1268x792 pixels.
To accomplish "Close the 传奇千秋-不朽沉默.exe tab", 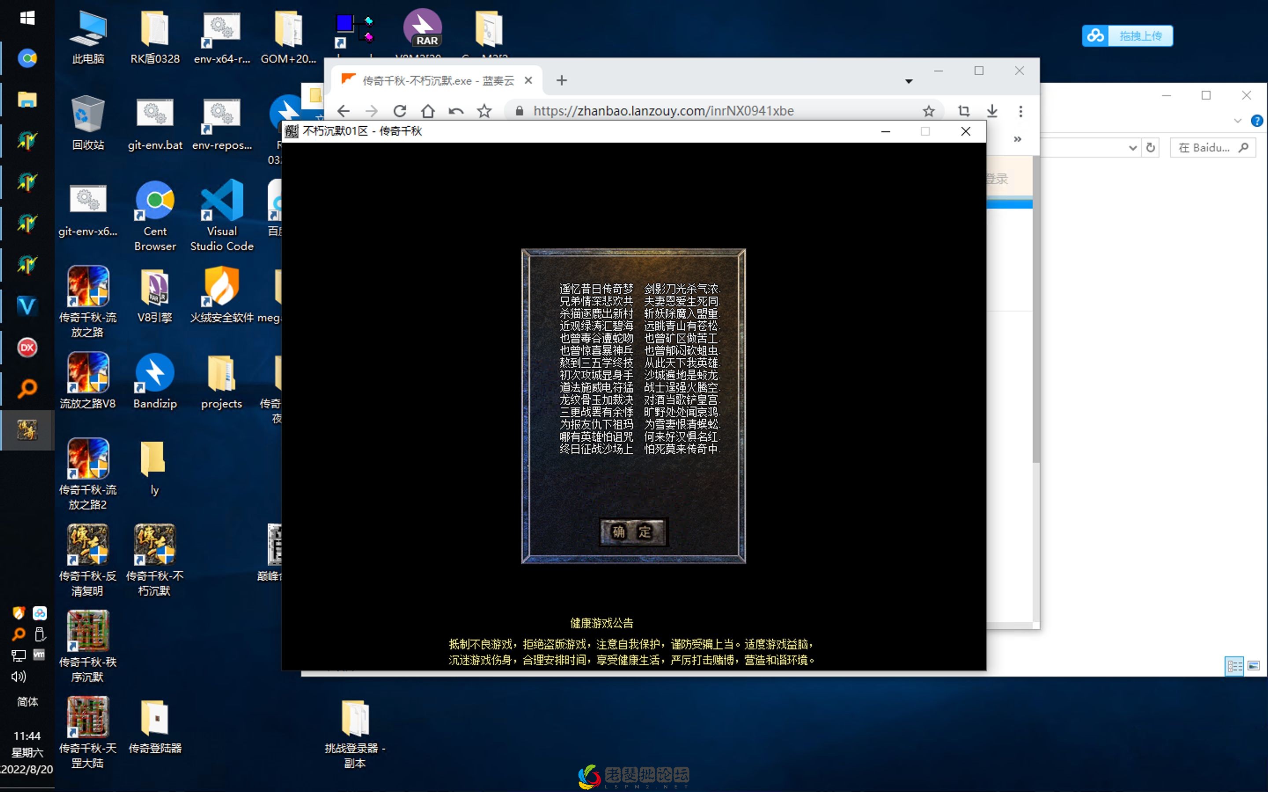I will click(528, 80).
